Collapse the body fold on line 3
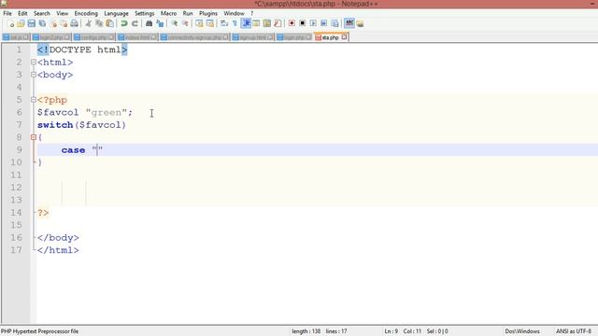The width and height of the screenshot is (598, 336). (x=34, y=75)
